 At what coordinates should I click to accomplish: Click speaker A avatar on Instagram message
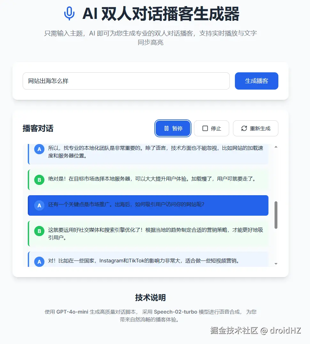pyautogui.click(x=39, y=261)
